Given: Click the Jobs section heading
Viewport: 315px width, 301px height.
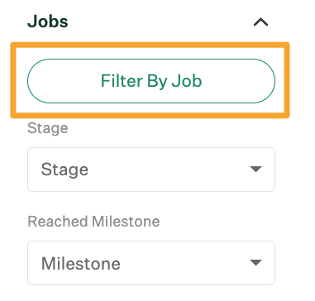Looking at the screenshot, I should point(48,21).
